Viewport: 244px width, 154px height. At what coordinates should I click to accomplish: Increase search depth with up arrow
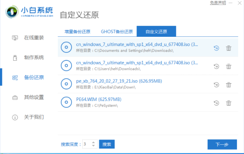tap(93, 142)
